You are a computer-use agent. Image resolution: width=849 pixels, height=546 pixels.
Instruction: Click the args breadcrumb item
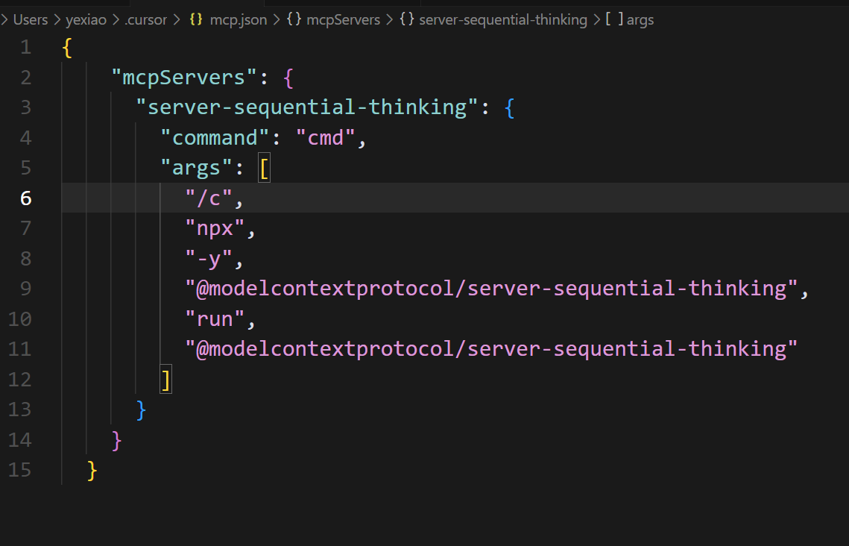[640, 20]
